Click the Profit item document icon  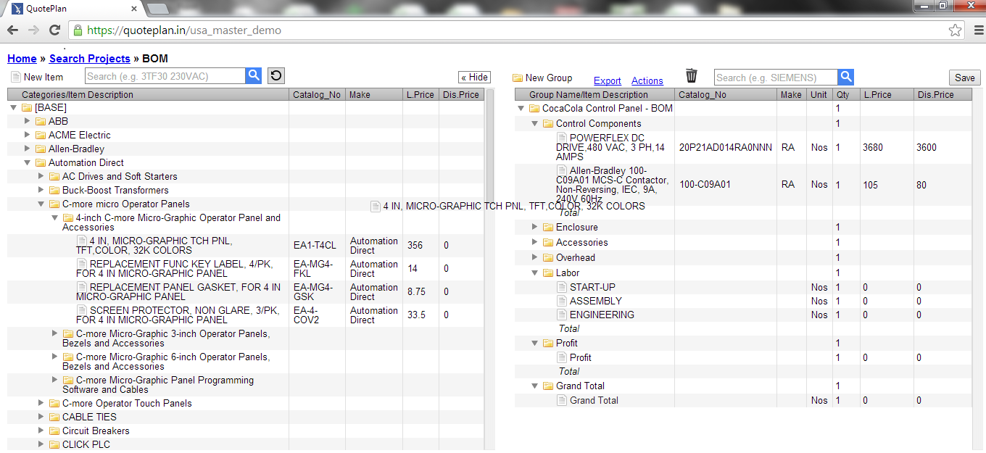click(x=562, y=357)
